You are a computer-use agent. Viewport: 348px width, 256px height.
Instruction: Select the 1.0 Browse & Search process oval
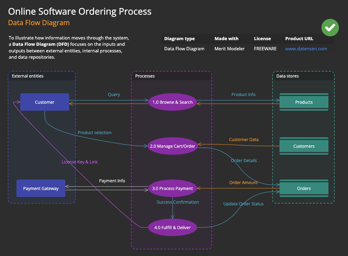(173, 102)
